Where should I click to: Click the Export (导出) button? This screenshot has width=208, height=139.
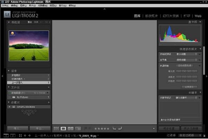pyautogui.click(x=40, y=128)
